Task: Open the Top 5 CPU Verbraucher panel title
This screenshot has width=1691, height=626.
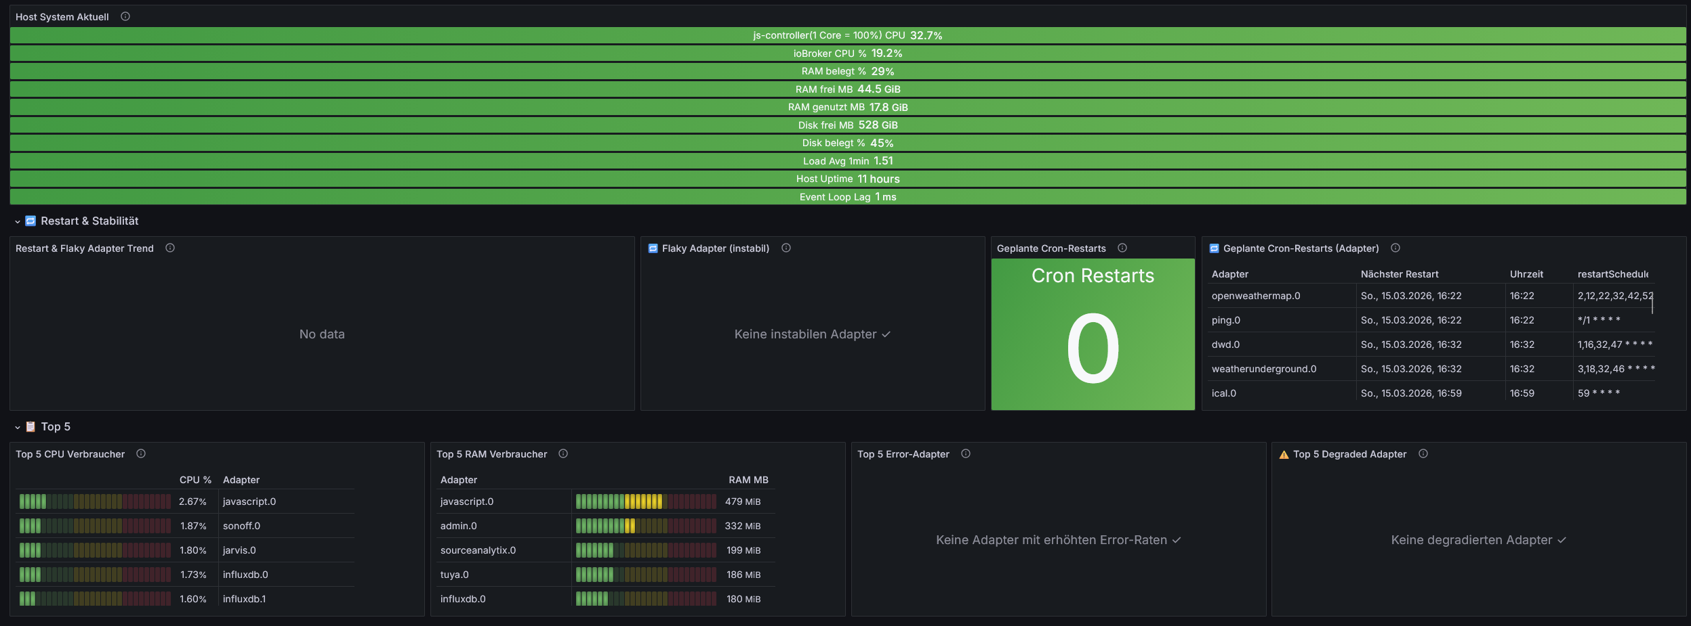Action: coord(70,454)
